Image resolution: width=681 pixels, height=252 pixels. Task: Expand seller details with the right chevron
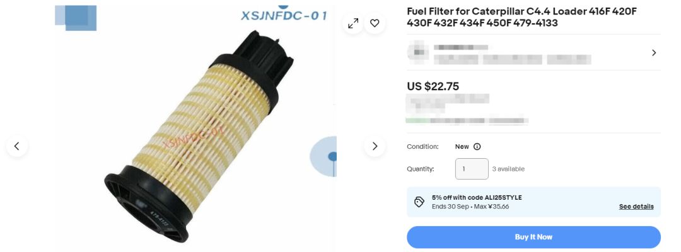pyautogui.click(x=654, y=53)
